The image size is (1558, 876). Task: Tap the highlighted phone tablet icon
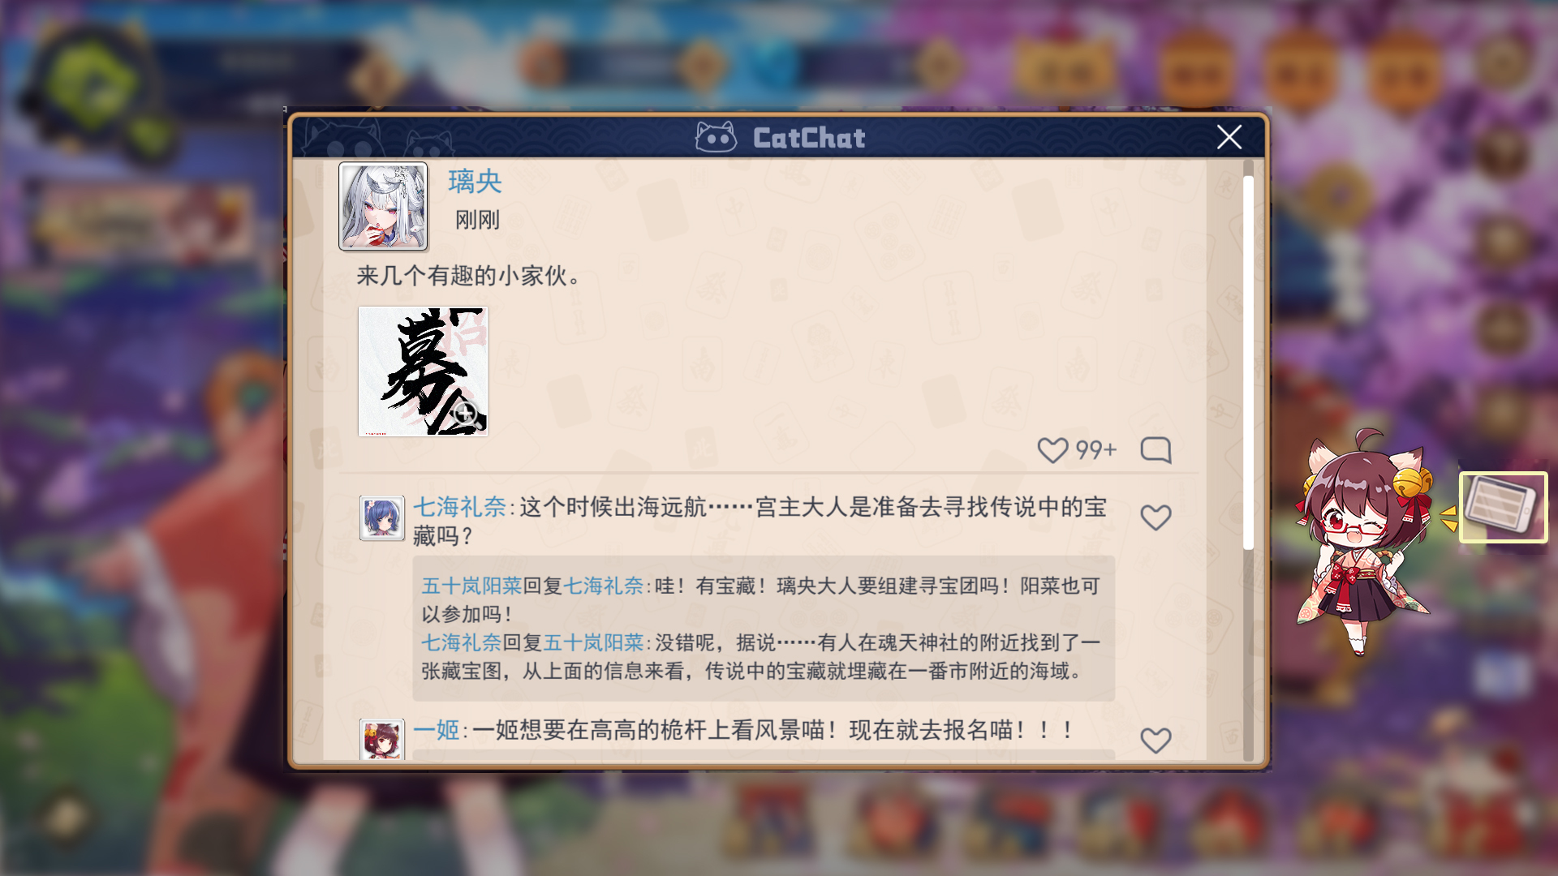pos(1503,507)
